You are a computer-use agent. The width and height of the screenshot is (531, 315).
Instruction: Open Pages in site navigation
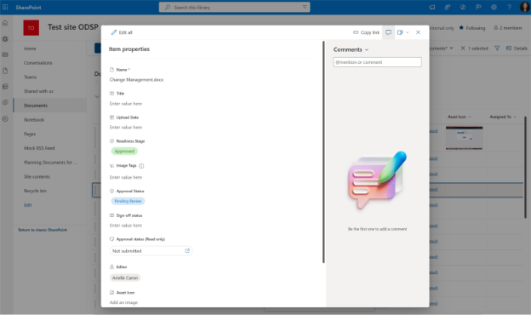[x=30, y=135]
